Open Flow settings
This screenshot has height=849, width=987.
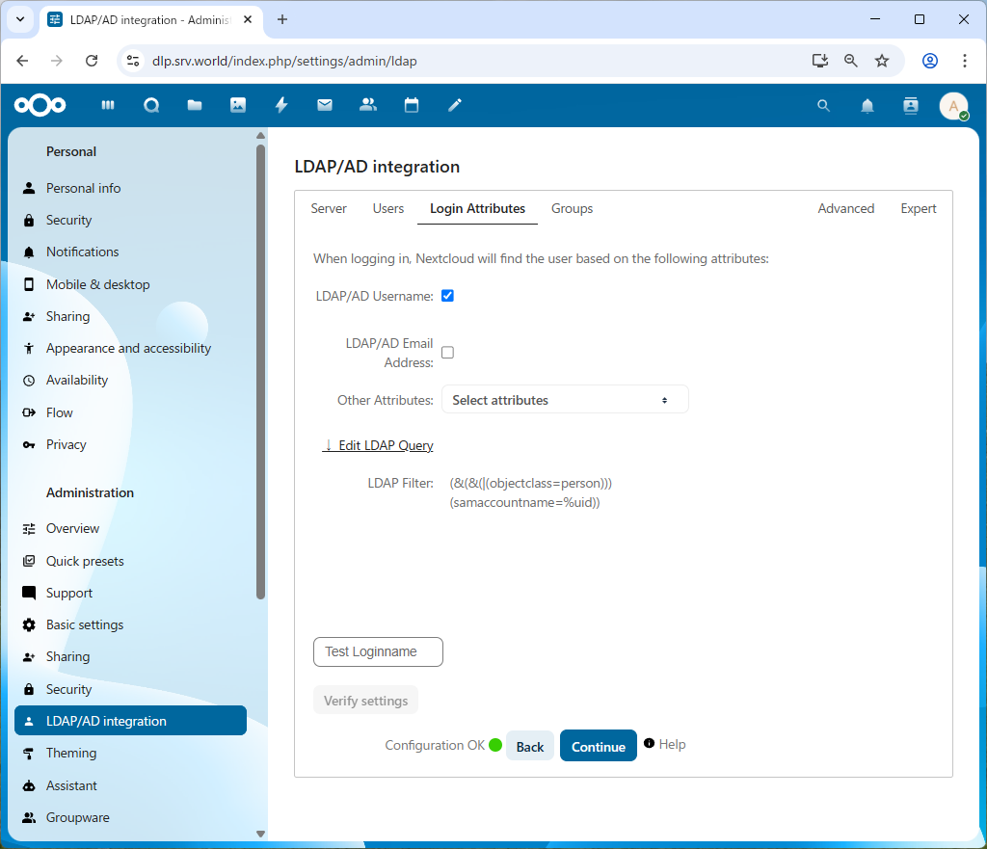[x=131, y=412]
